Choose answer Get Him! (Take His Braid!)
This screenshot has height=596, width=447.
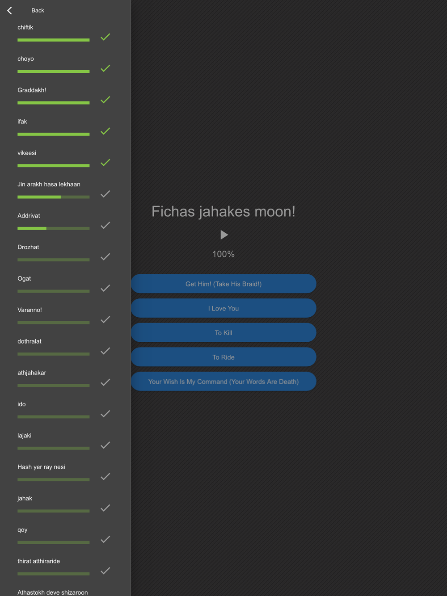click(223, 284)
